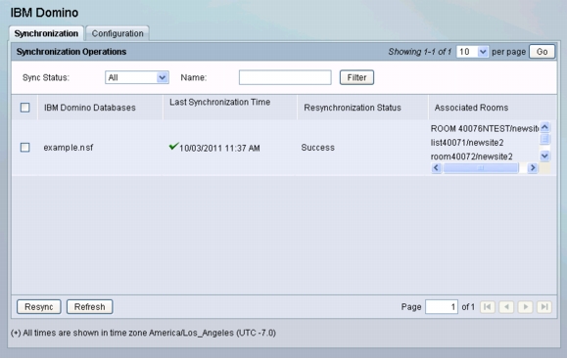Screen dimensions: 567x359
Task: Open the Sync Status dropdown
Action: click(137, 77)
